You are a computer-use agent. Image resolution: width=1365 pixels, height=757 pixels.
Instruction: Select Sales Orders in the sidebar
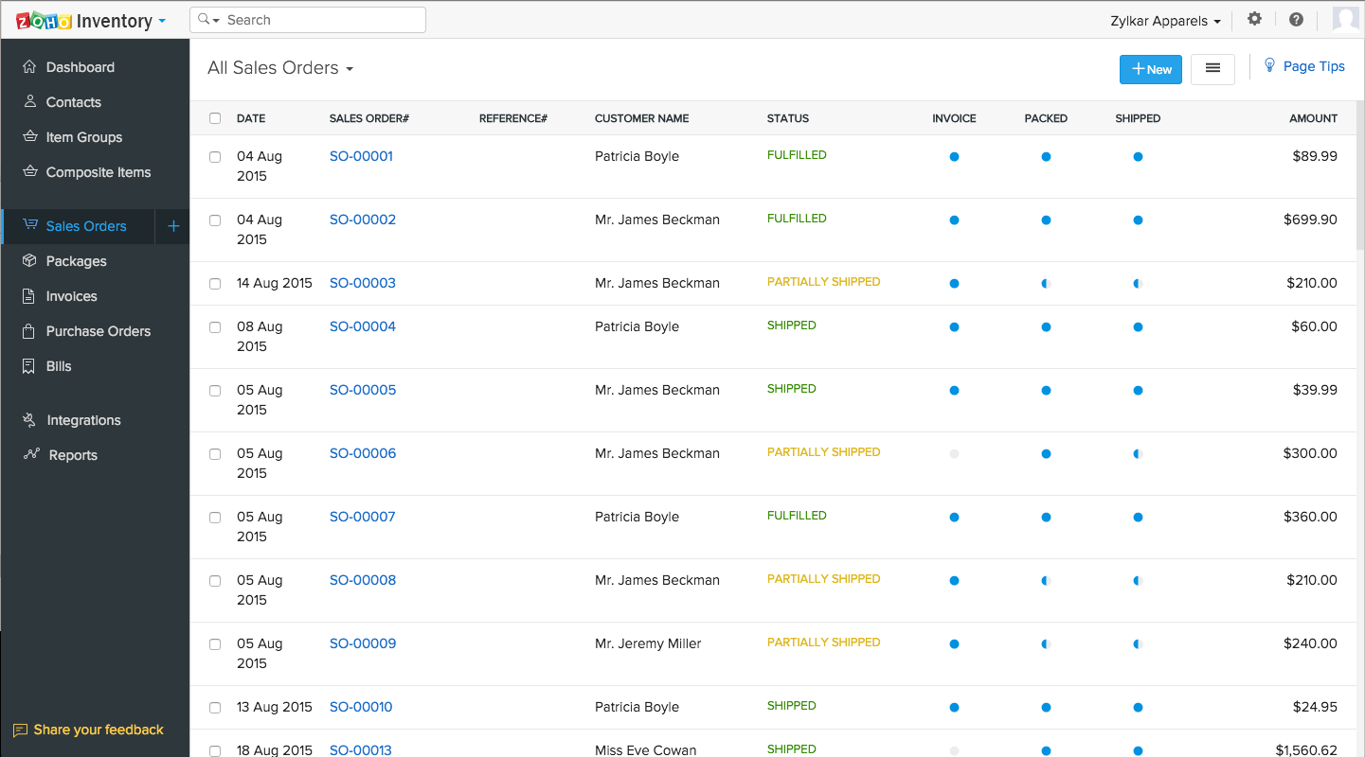point(86,226)
